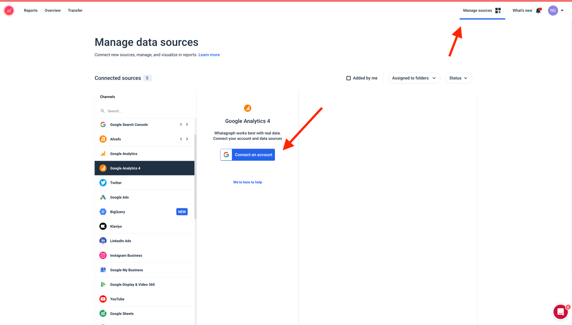Open the Status filter dropdown
The width and height of the screenshot is (572, 325).
tap(458, 78)
